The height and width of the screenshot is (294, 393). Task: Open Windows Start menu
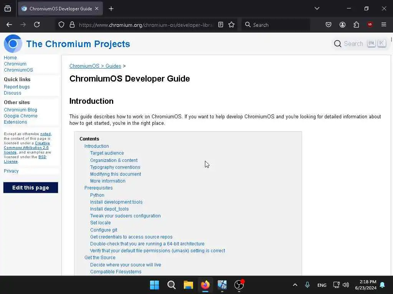[154, 285]
